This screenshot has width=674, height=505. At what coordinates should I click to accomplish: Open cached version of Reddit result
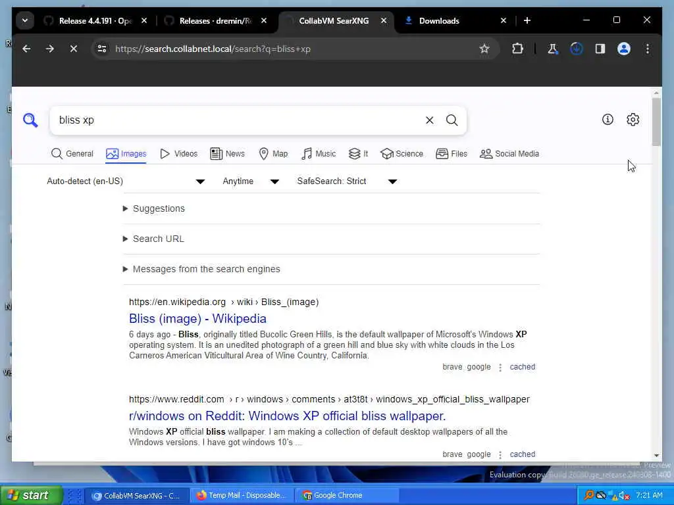coord(522,454)
